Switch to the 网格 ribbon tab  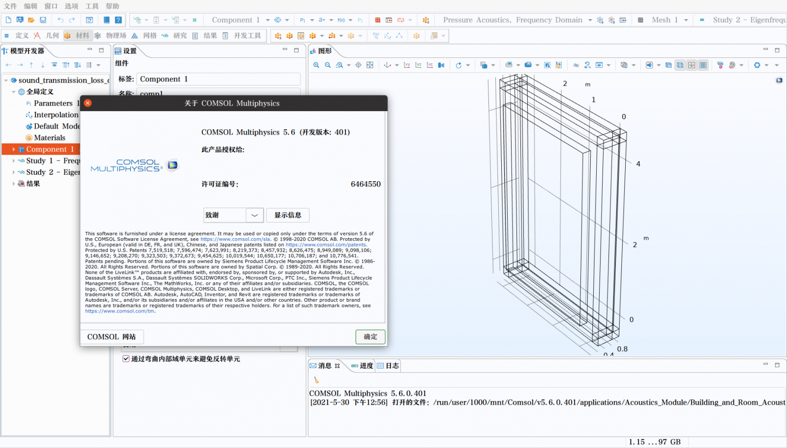pos(144,36)
